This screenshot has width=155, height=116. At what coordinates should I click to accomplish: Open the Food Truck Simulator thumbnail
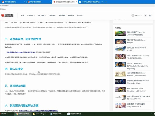pyautogui.click(x=120, y=89)
